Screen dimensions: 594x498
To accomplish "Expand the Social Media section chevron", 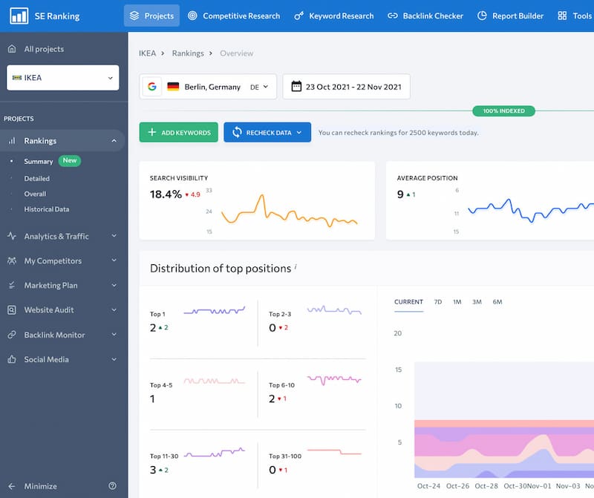I will [x=114, y=359].
